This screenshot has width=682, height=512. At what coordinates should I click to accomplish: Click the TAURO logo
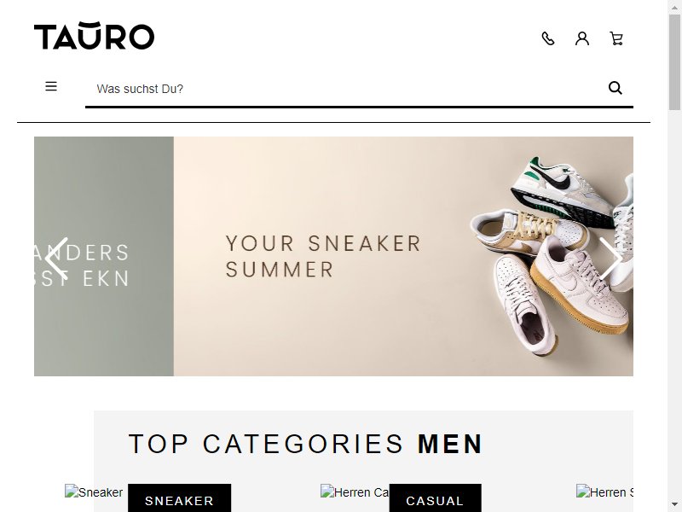pos(94,36)
